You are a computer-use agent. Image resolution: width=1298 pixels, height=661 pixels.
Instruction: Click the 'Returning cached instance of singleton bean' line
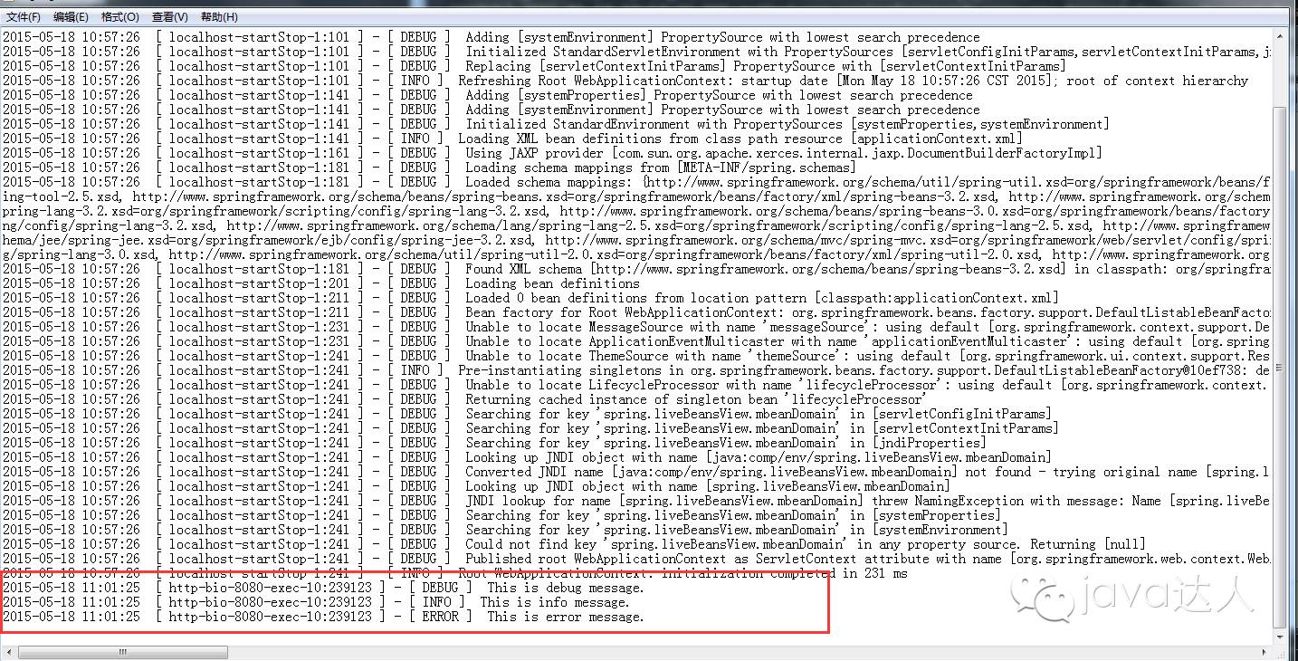coord(464,399)
